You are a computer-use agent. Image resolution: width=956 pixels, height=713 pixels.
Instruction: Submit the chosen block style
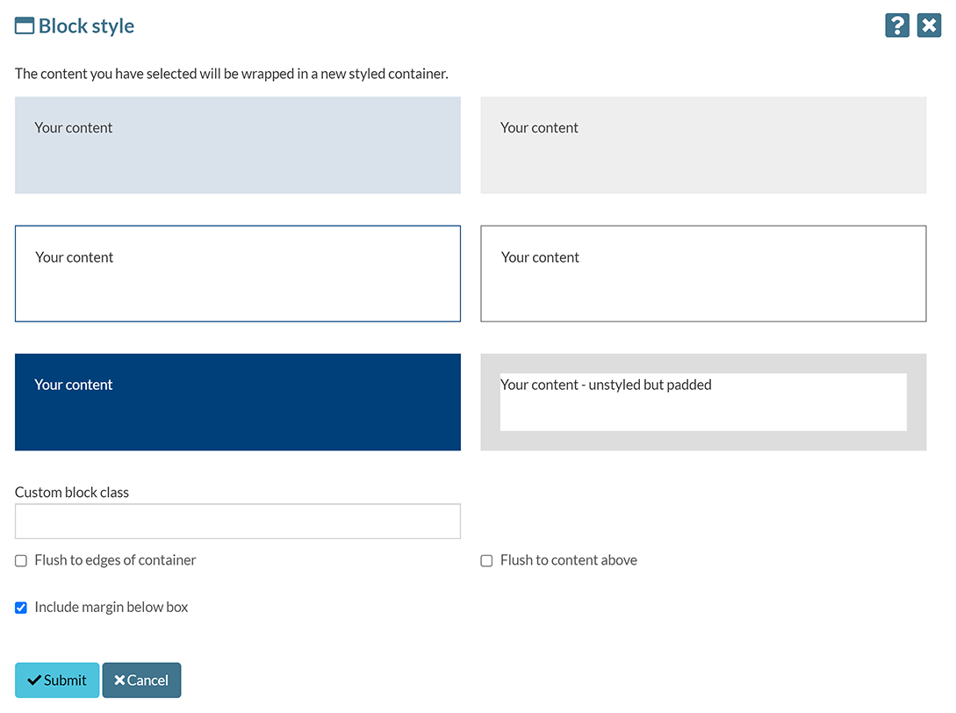click(57, 681)
